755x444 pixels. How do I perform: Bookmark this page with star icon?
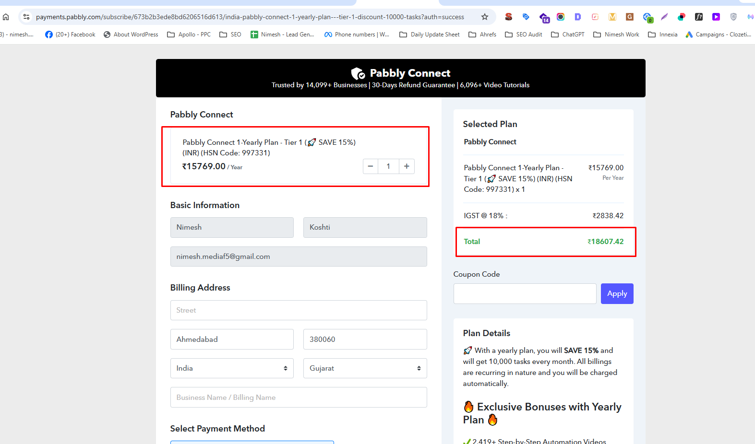pyautogui.click(x=485, y=17)
